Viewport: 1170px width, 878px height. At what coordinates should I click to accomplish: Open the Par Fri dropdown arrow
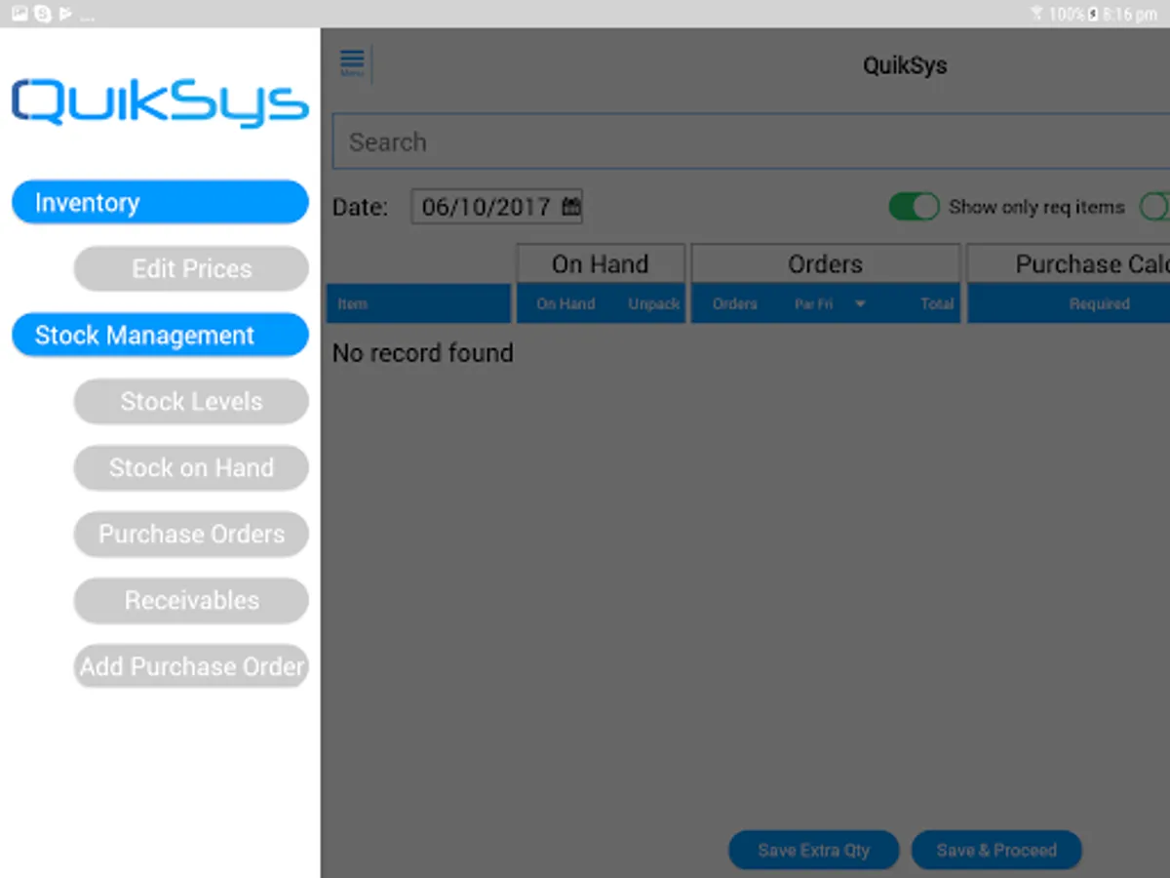coord(860,304)
